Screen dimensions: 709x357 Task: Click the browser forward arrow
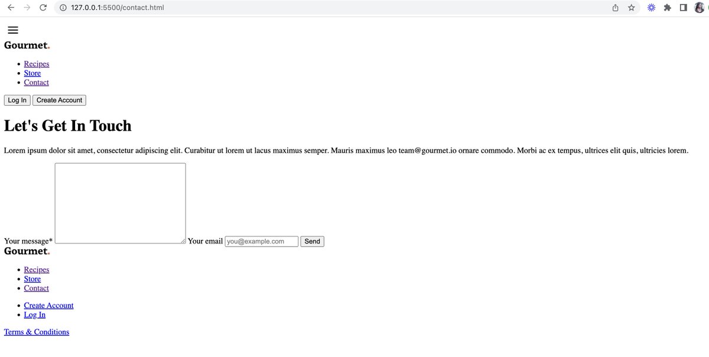[x=27, y=8]
